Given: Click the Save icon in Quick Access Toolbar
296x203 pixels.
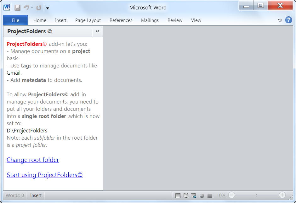Looking at the screenshot, I should [x=18, y=8].
